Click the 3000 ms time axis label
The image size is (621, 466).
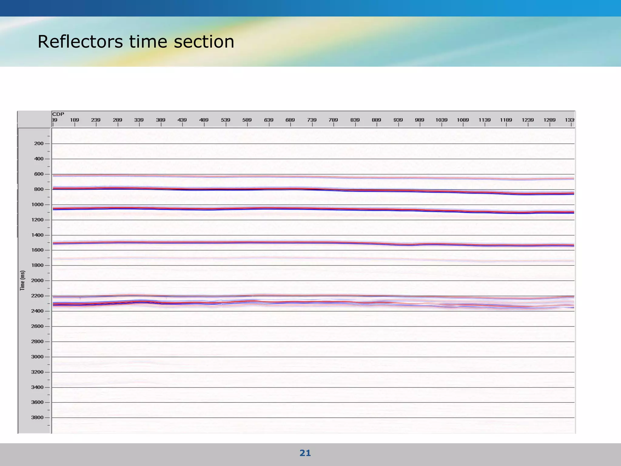point(38,357)
